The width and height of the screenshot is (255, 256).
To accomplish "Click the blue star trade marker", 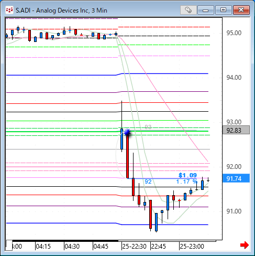I will tap(127, 133).
